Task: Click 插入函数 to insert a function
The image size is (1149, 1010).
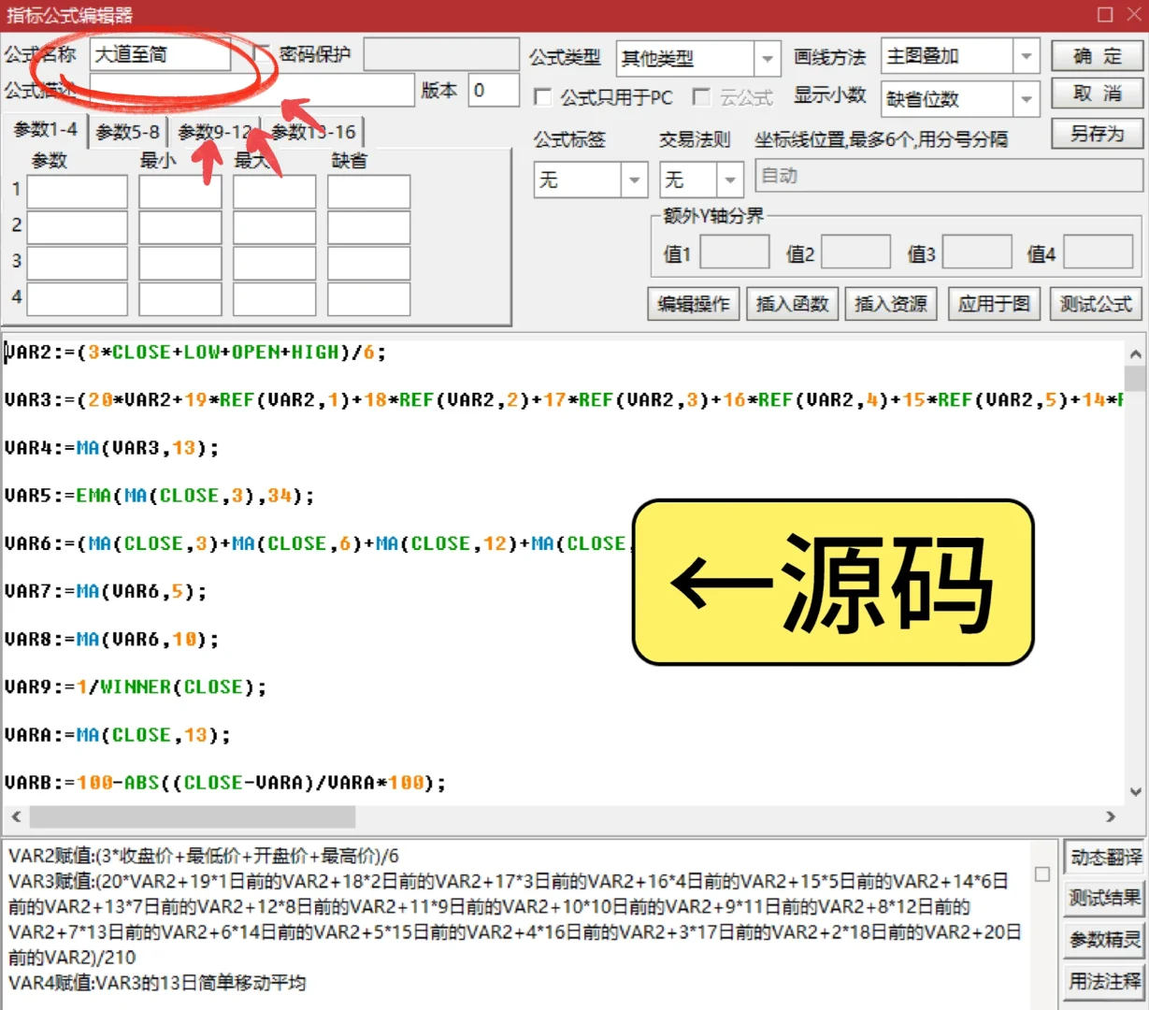Action: [792, 303]
